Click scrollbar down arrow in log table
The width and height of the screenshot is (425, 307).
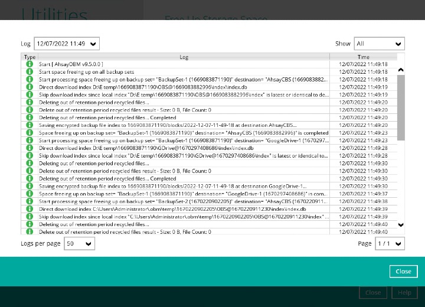pos(401,225)
